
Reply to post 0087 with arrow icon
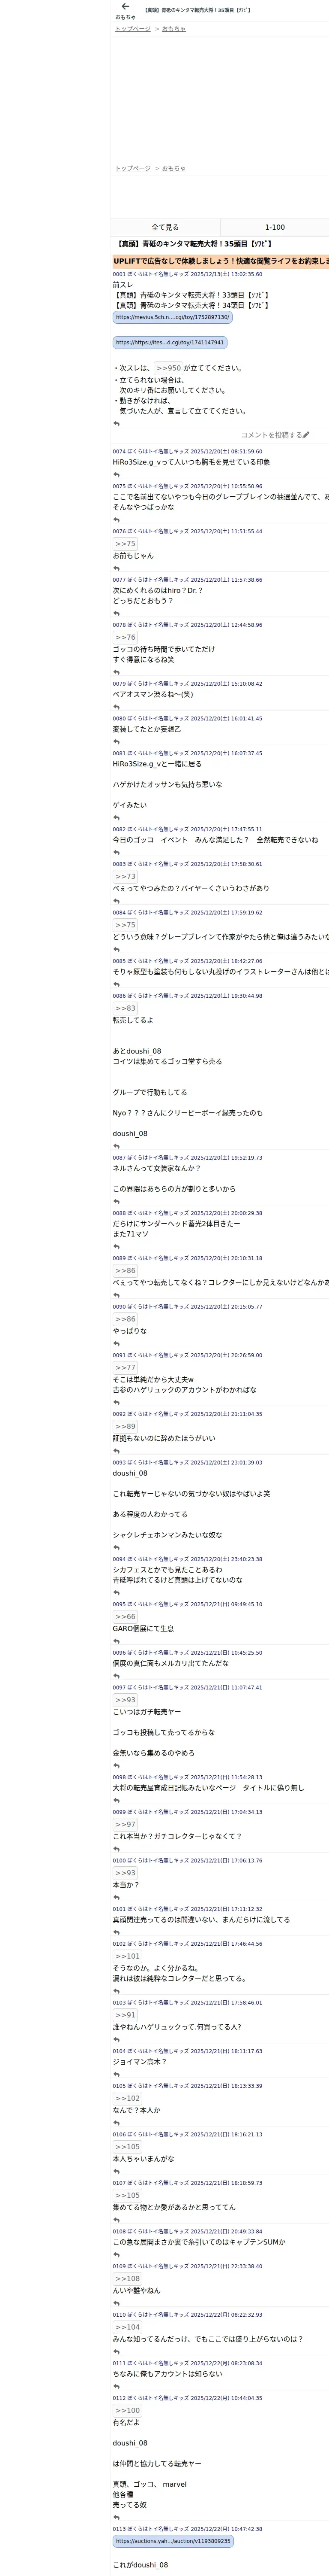(116, 1202)
